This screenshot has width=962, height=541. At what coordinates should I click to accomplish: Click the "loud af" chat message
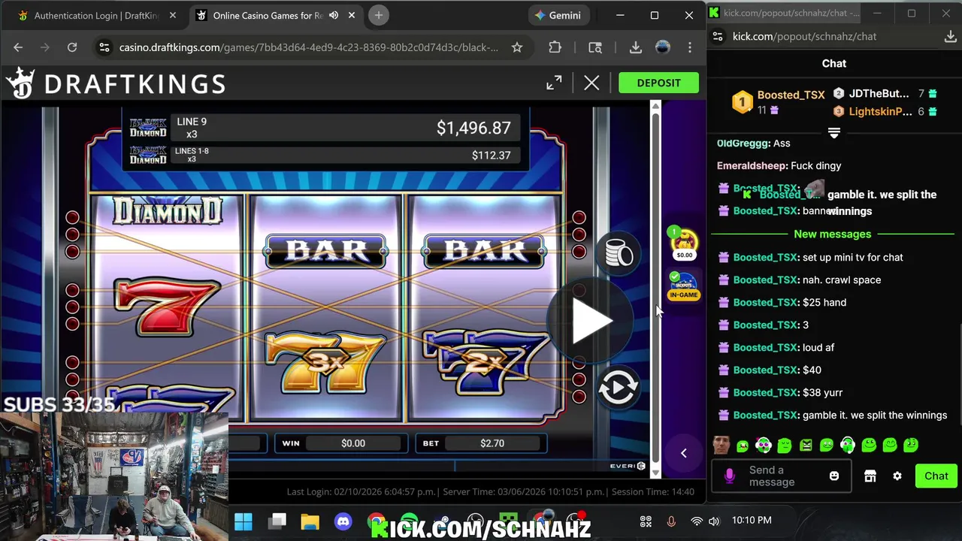click(818, 348)
